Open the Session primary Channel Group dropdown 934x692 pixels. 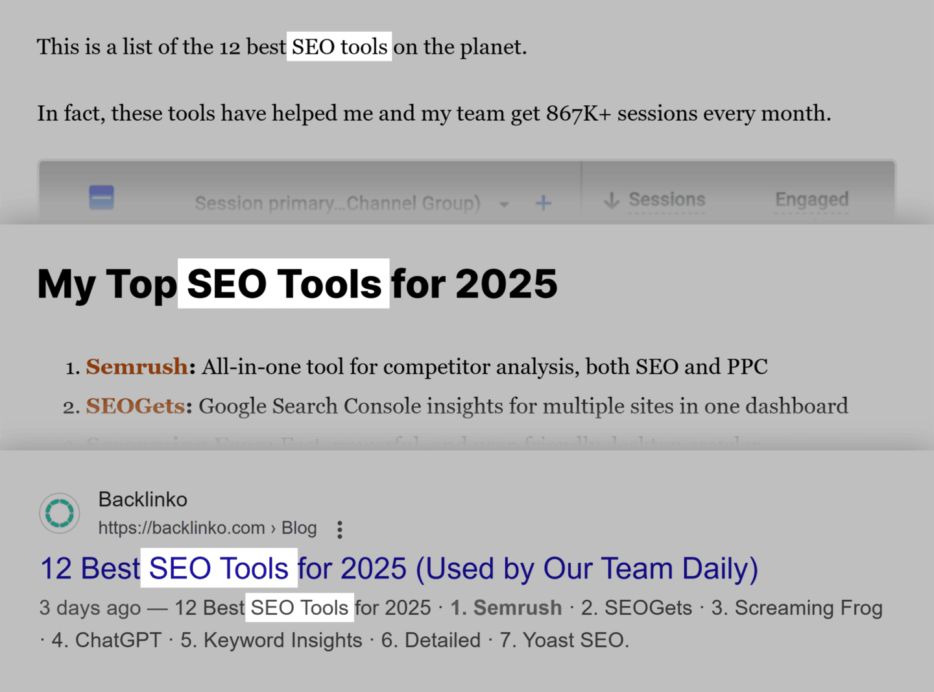click(337, 203)
